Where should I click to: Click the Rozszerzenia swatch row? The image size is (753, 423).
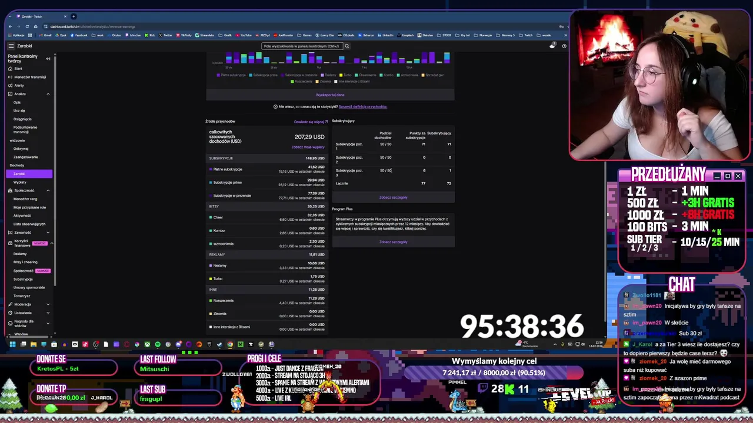tap(266, 300)
